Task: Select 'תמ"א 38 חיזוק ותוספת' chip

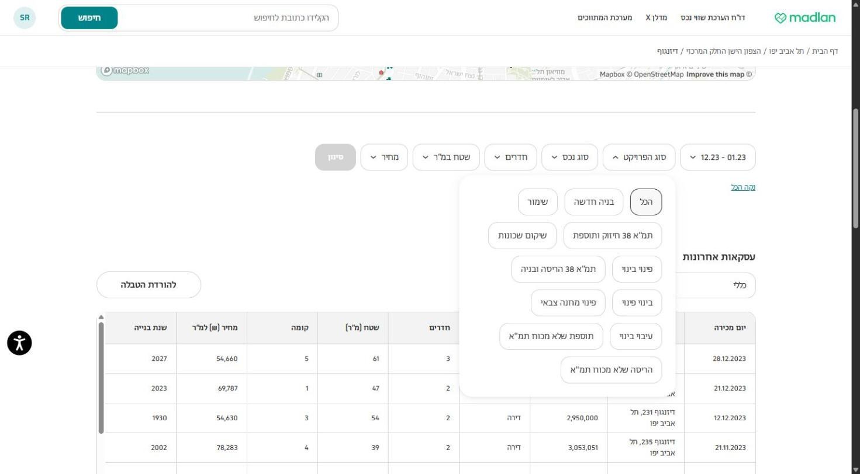Action: tap(613, 236)
